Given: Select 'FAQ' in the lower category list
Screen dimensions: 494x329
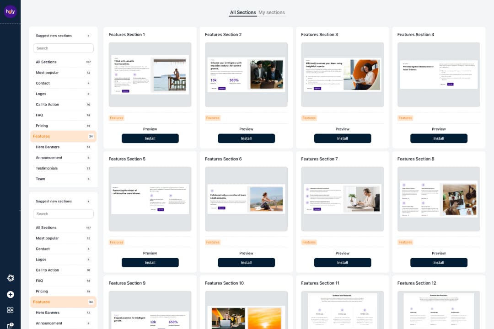Looking at the screenshot, I should point(63,281).
